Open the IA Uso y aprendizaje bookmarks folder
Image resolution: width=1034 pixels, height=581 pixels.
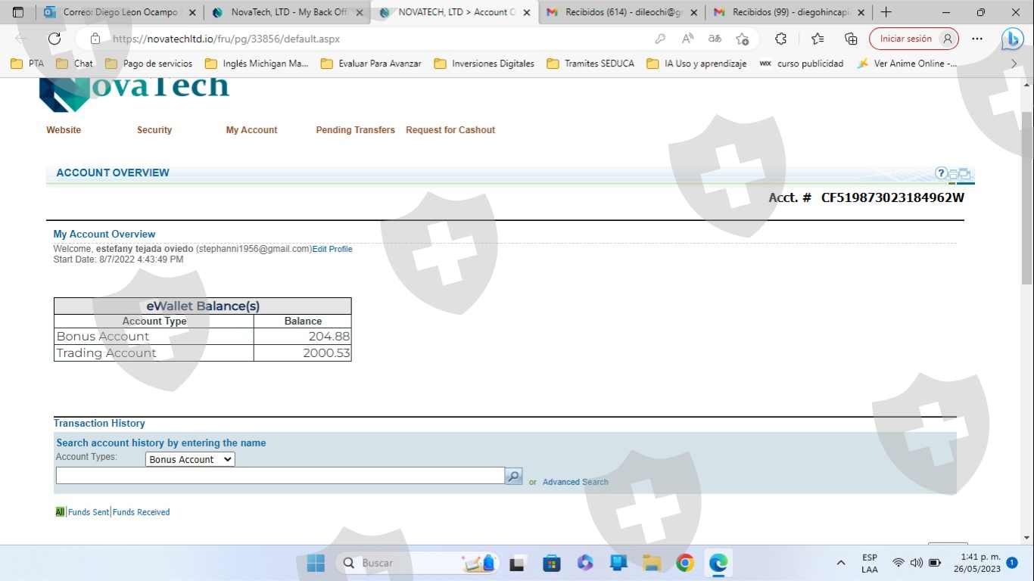tap(696, 64)
